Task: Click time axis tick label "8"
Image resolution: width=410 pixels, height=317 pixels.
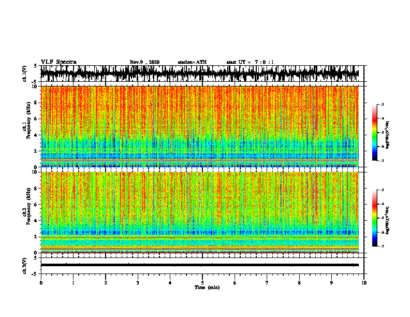Action: [299, 283]
